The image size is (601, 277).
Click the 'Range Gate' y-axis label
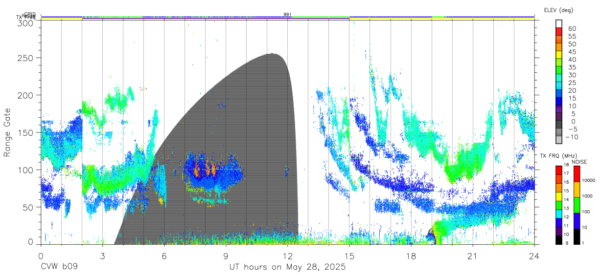click(x=7, y=132)
